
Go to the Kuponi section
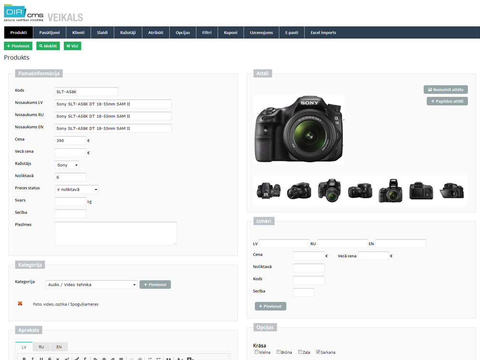pyautogui.click(x=230, y=33)
